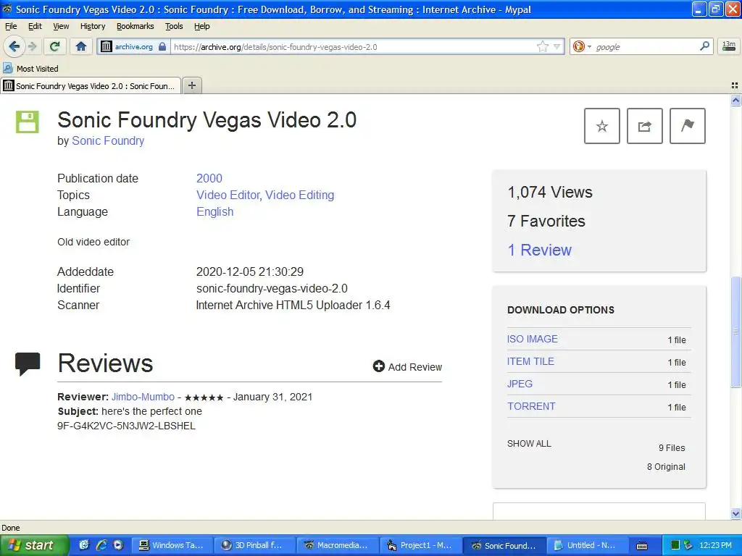
Task: Click the 2000 publication date link
Action: coord(209,178)
